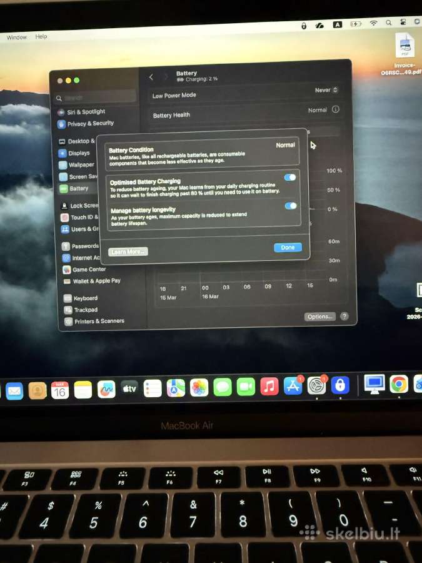
Task: Open Wi-Fi menu in menu bar
Action: coord(374,23)
